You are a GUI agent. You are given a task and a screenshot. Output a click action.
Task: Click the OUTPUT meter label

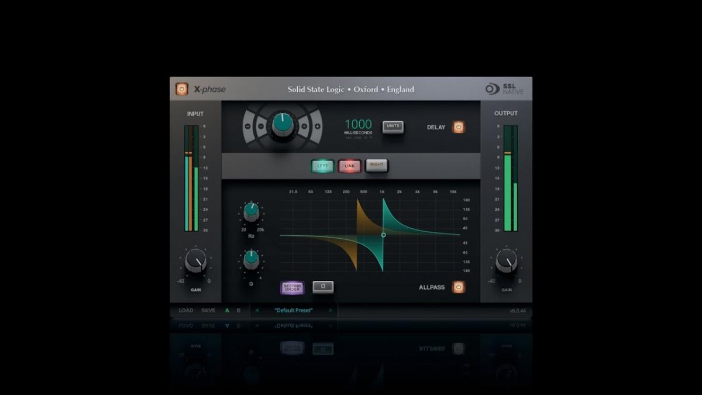click(x=506, y=114)
